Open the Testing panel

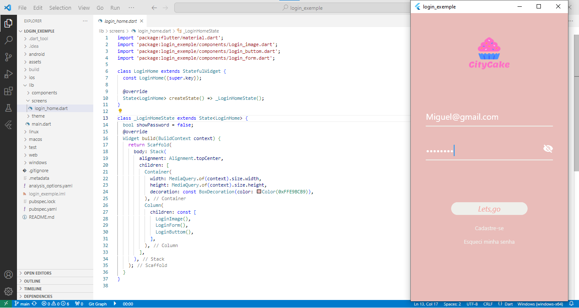tap(8, 108)
